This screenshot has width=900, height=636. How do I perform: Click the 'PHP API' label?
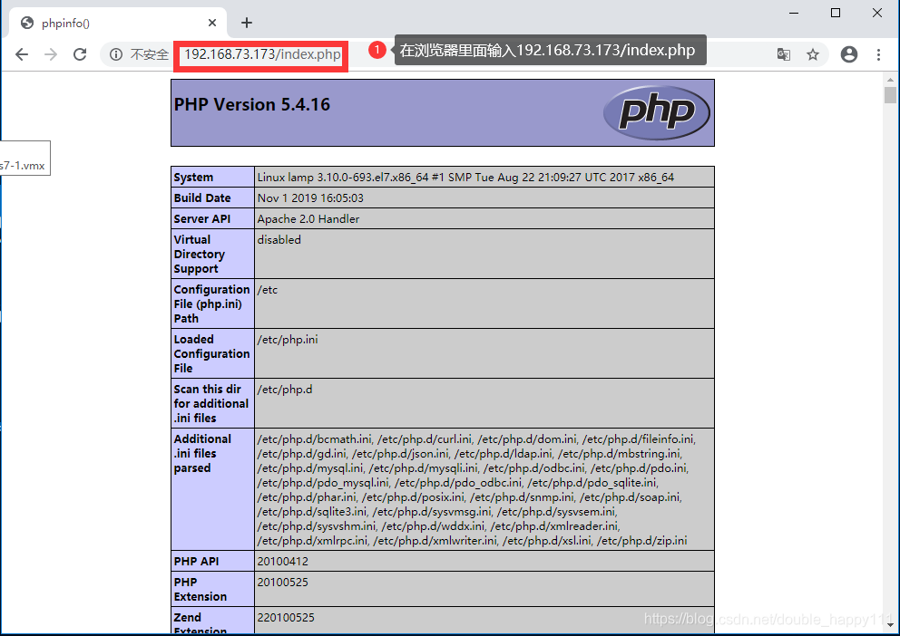[x=196, y=561]
